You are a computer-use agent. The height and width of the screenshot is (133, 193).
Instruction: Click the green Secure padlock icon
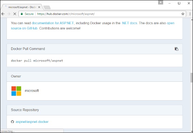22,14
